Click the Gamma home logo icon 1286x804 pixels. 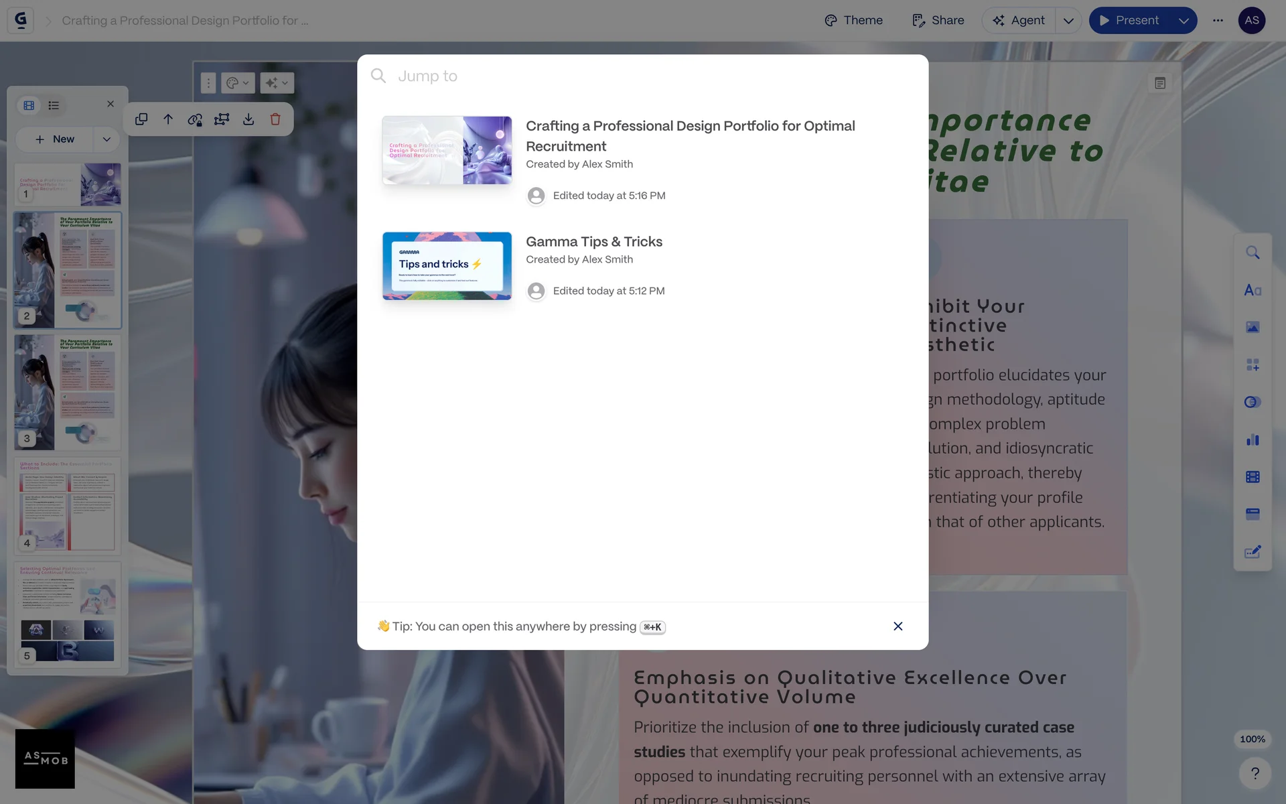click(x=20, y=20)
